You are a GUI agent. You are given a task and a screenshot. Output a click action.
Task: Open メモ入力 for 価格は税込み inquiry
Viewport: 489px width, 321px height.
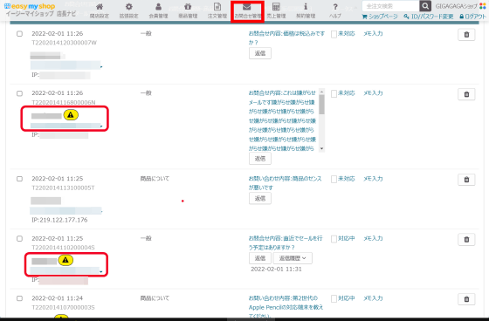coord(373,33)
